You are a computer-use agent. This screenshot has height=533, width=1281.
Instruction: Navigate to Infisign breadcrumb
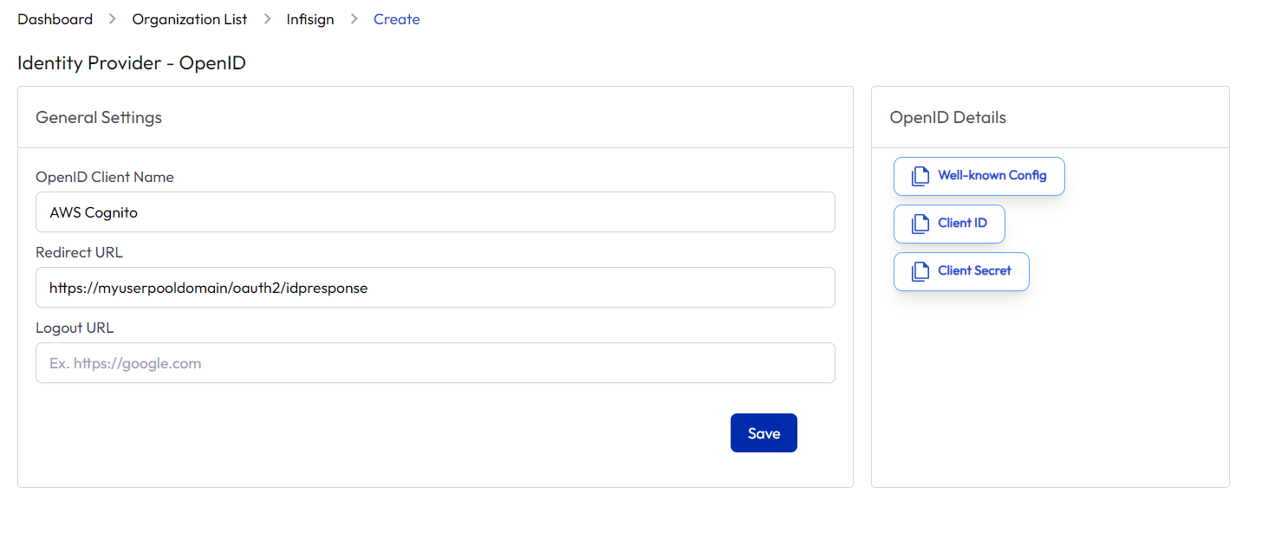pos(310,19)
